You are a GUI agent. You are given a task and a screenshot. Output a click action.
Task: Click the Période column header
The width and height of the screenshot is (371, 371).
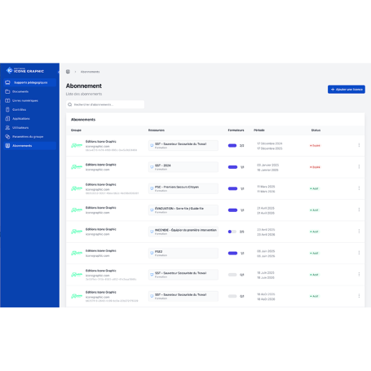pos(259,130)
